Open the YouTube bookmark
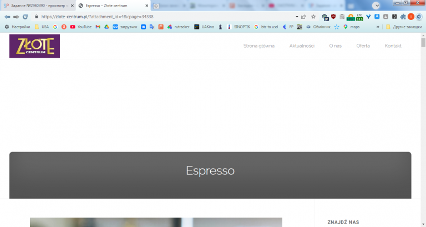This screenshot has height=227, width=426. click(80, 27)
